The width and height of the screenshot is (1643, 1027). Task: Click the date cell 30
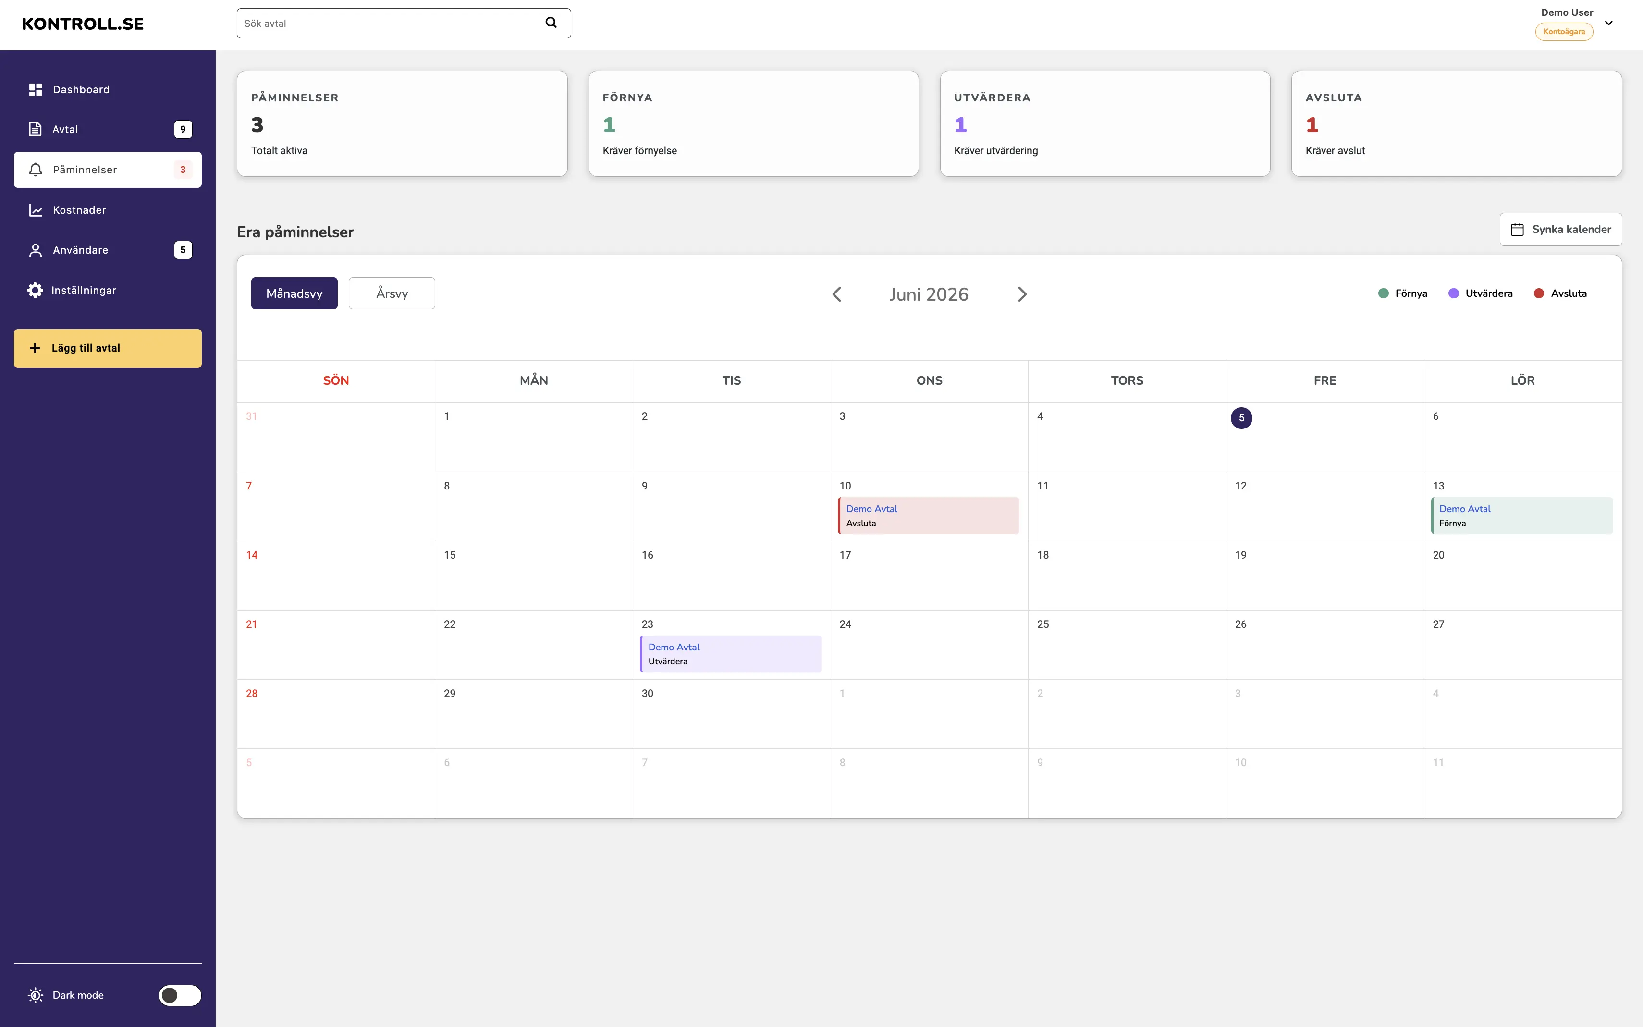pos(732,715)
